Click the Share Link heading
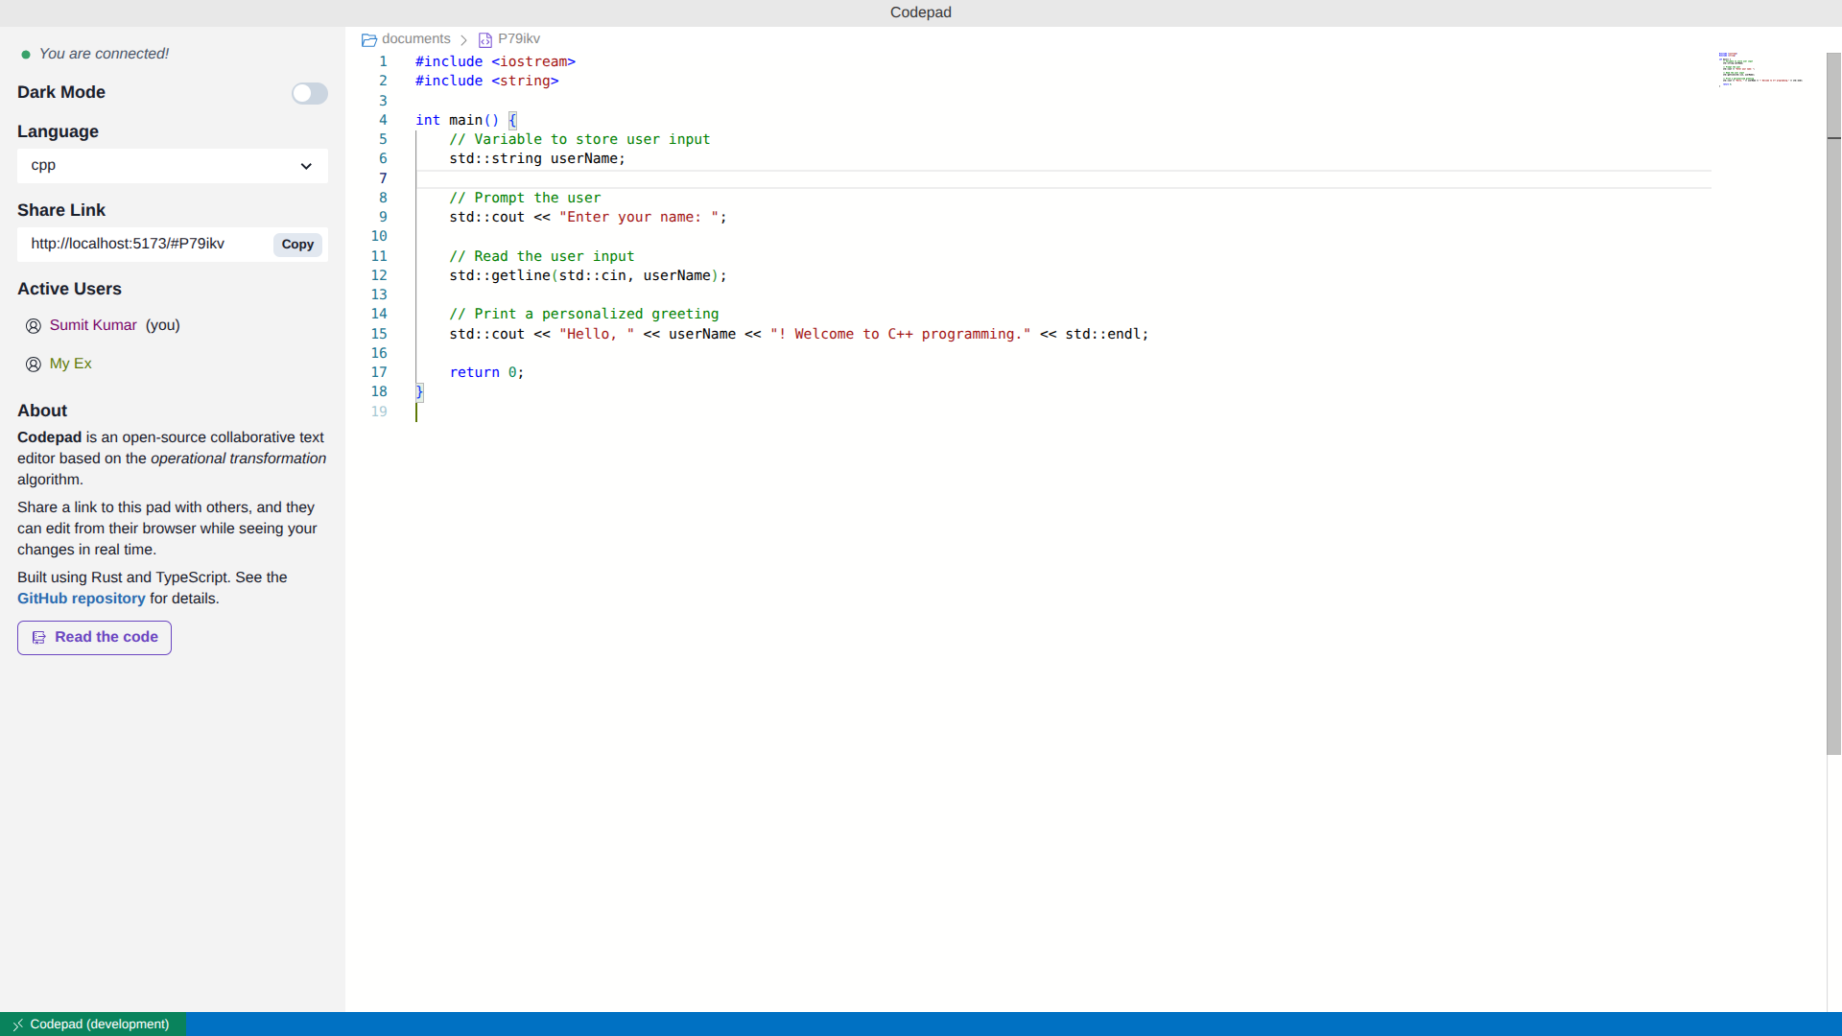 pyautogui.click(x=61, y=210)
